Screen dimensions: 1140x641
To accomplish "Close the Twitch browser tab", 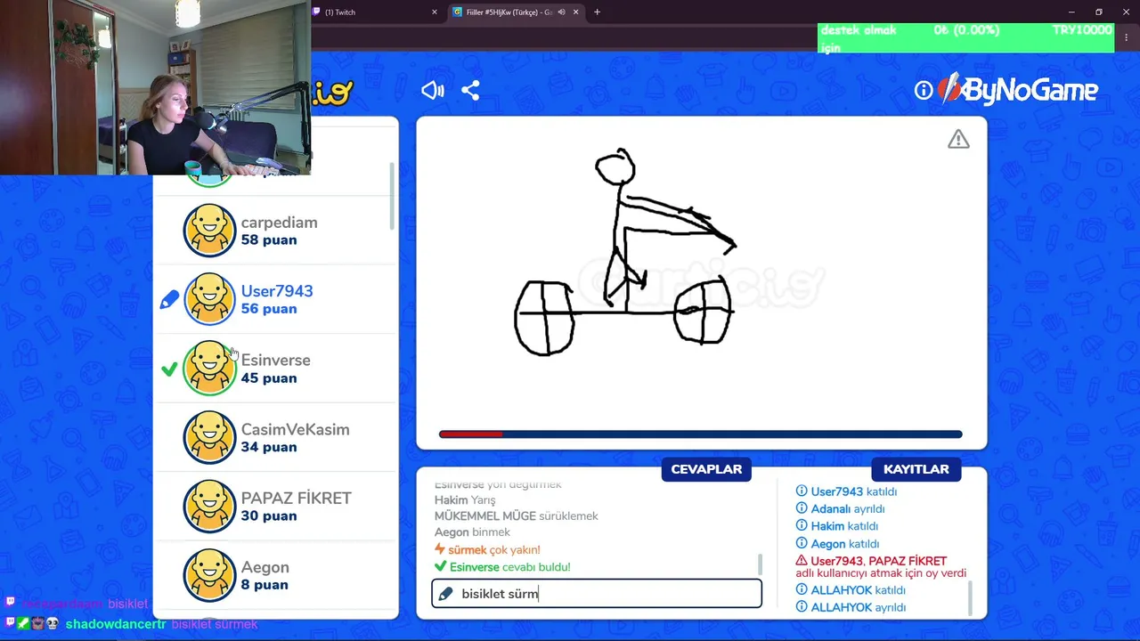I will [x=435, y=12].
